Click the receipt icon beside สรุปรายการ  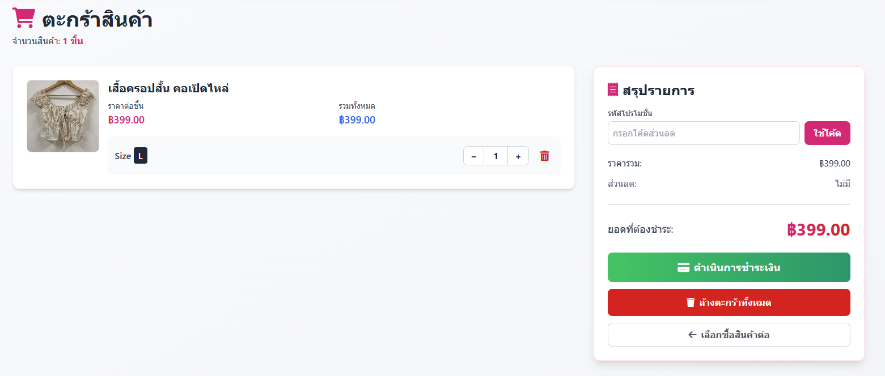tap(612, 90)
